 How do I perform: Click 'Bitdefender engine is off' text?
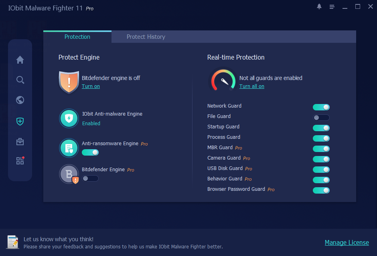coord(111,78)
